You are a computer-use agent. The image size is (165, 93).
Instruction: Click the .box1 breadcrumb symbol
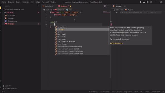tap(70, 10)
